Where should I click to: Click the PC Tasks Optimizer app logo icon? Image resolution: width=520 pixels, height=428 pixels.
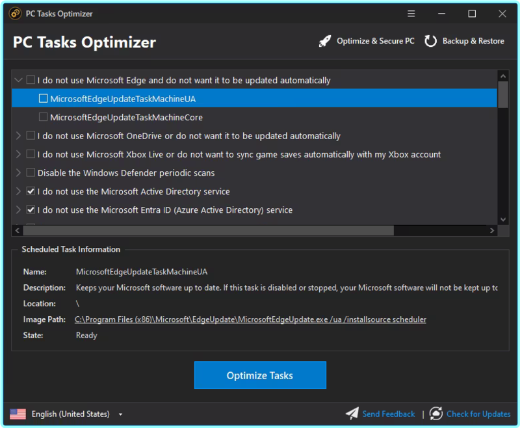coord(15,14)
